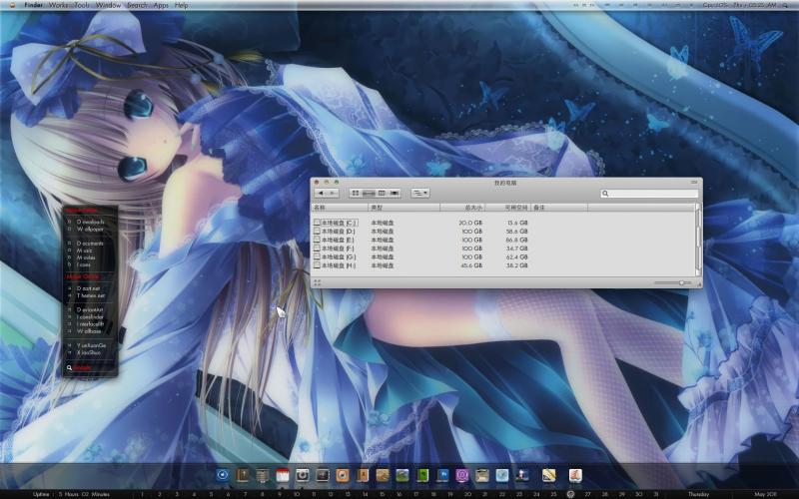This screenshot has height=499, width=799.
Task: Open the purple music dock icon
Action: pos(462,475)
